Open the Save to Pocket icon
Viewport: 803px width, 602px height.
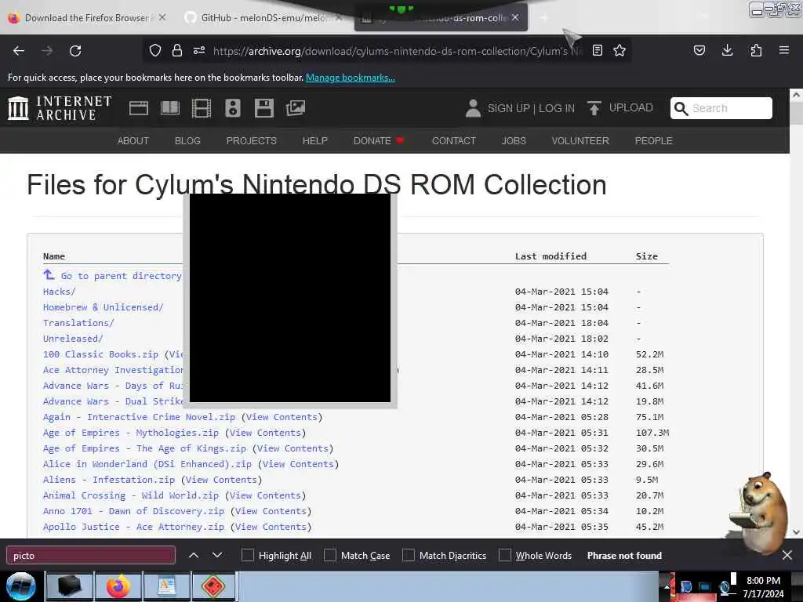(x=699, y=50)
